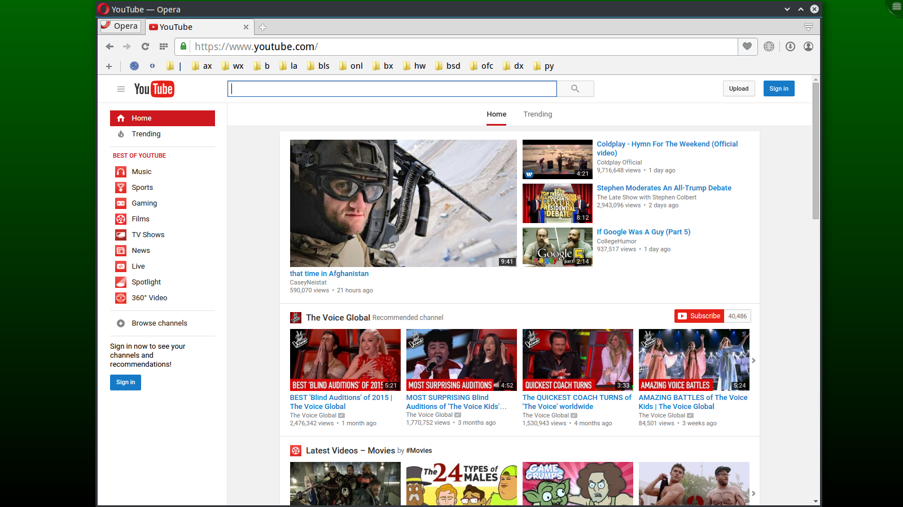This screenshot has height=507, width=903.
Task: Switch to the Trending tab
Action: tap(537, 114)
